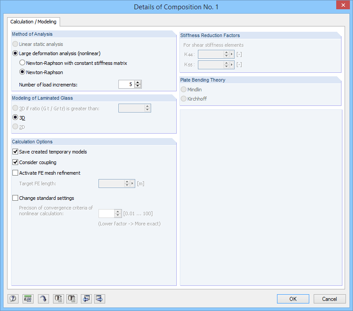Click the K44 input field

[x=211, y=54]
